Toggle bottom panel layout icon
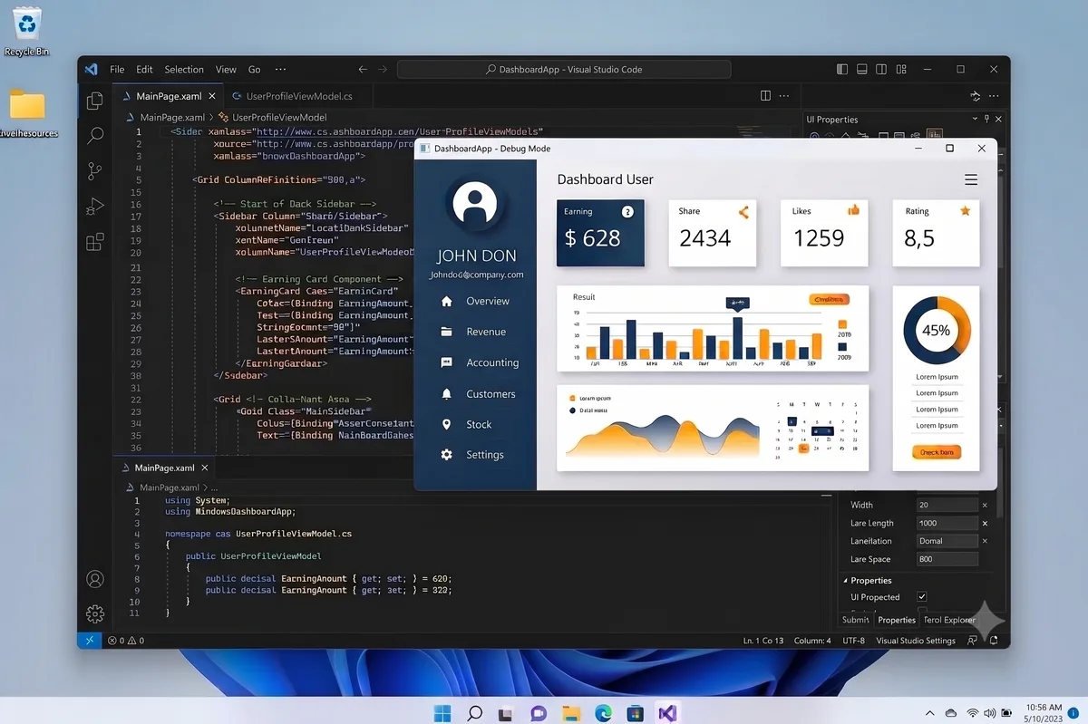1088x724 pixels. (861, 69)
